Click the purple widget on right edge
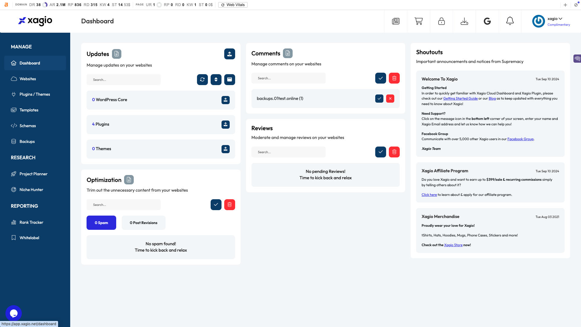 [x=577, y=58]
